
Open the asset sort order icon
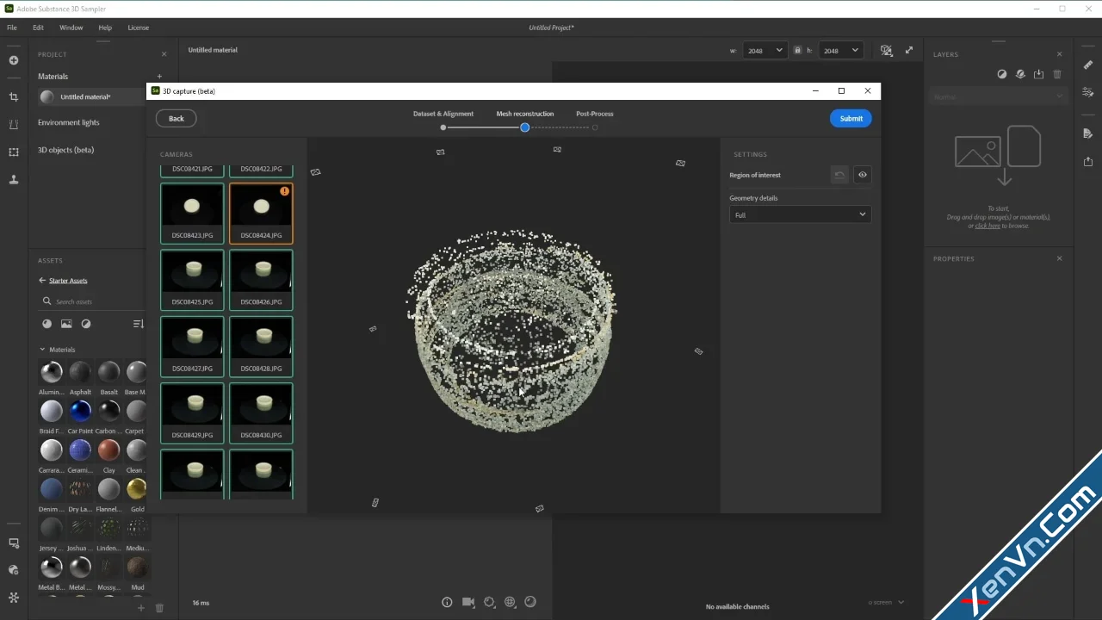[138, 324]
